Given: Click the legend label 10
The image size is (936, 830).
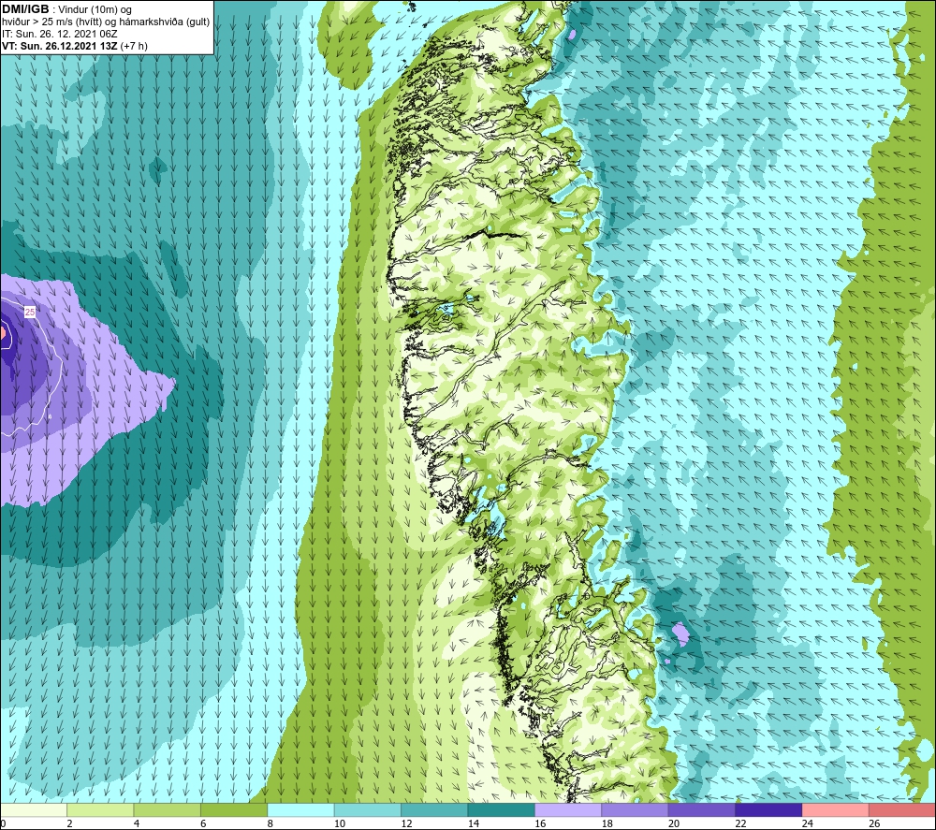Looking at the screenshot, I should [x=340, y=823].
